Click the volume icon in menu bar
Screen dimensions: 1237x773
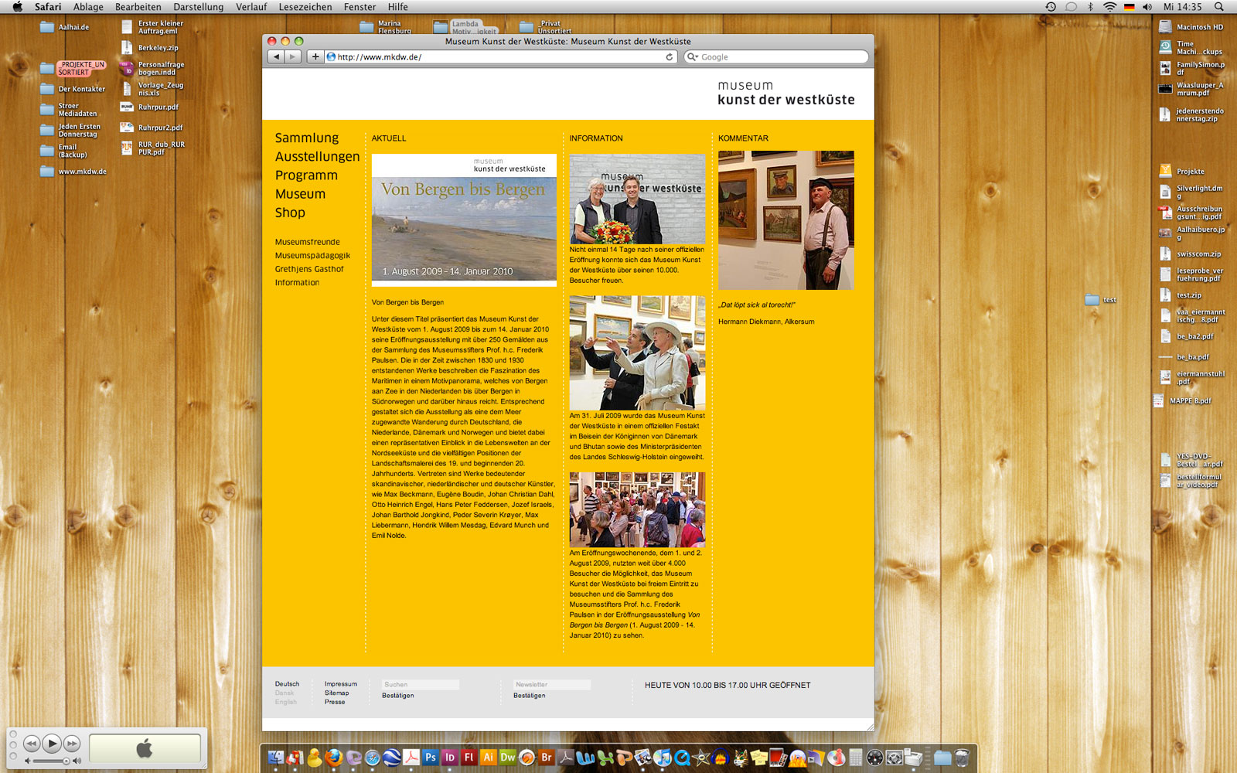(x=1147, y=7)
